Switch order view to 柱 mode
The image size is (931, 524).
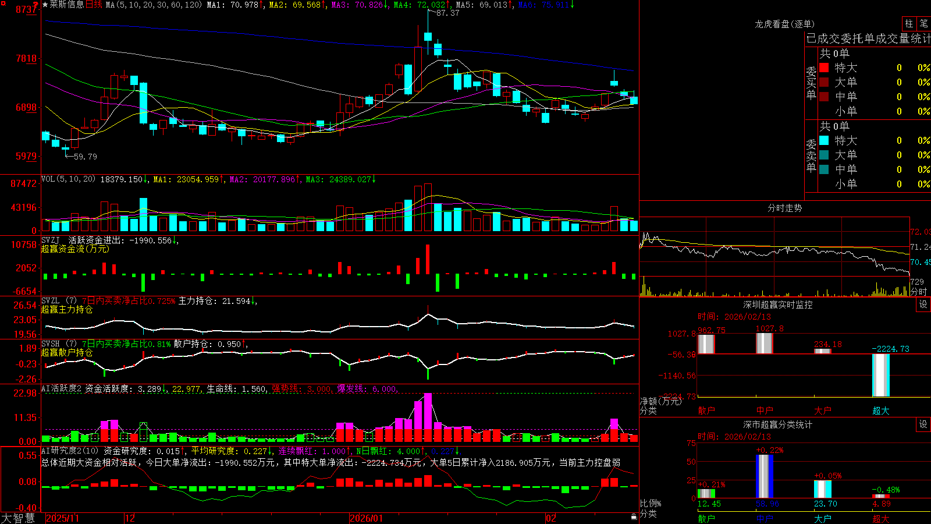(909, 23)
